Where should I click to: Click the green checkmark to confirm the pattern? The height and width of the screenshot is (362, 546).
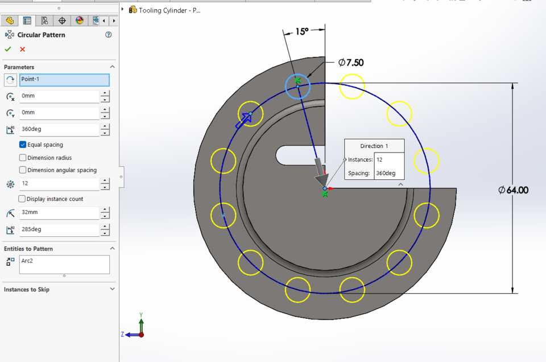(7, 49)
